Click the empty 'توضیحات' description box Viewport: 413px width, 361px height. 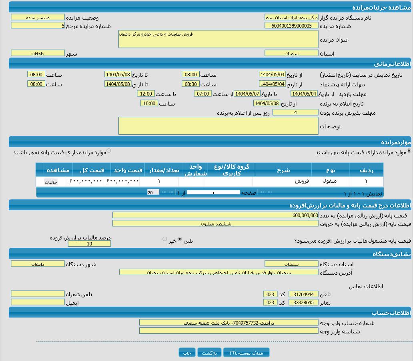point(218,126)
